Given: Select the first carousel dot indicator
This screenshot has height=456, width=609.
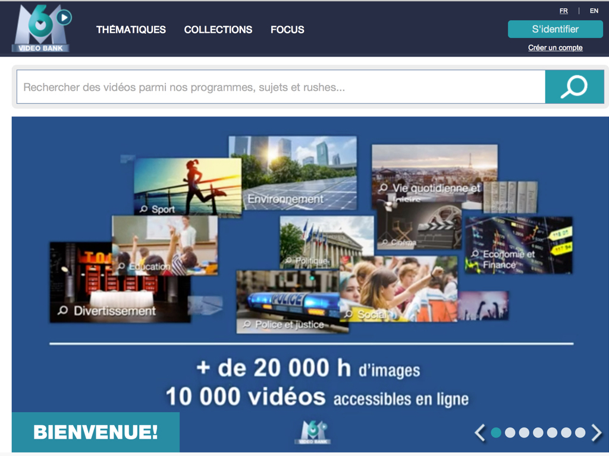Looking at the screenshot, I should coord(496,433).
